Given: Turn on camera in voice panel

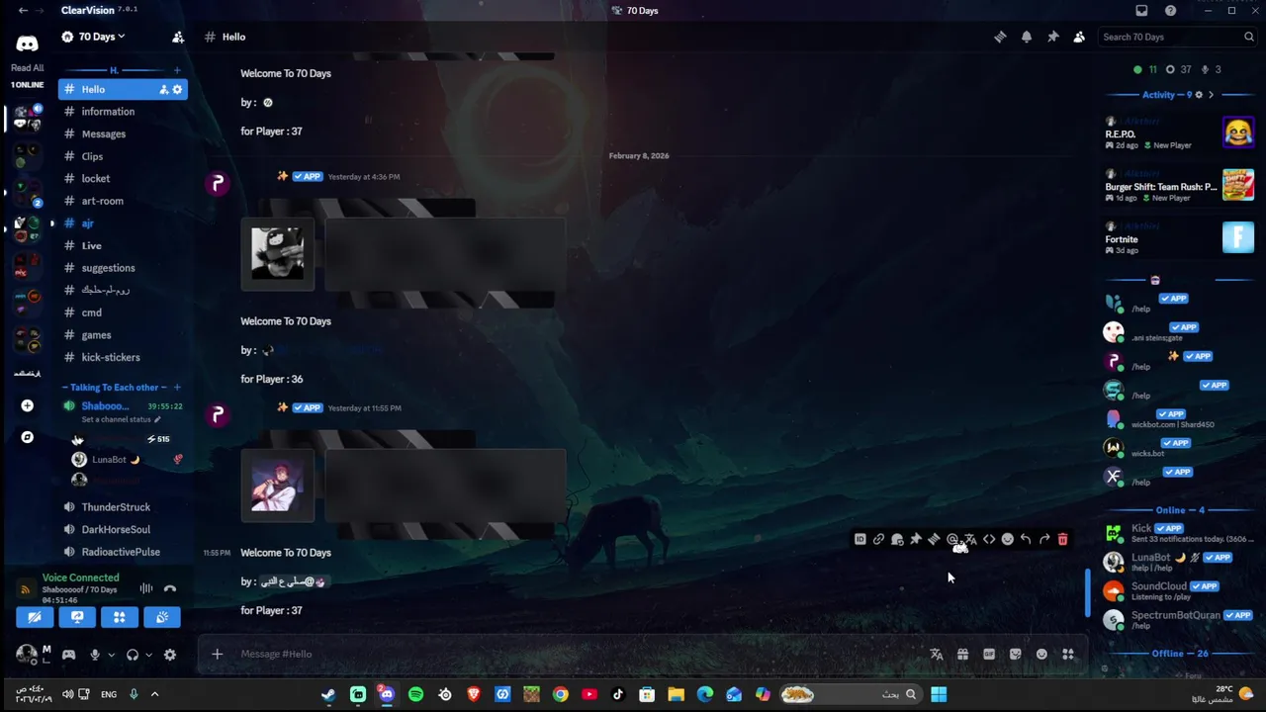Looking at the screenshot, I should [x=35, y=617].
